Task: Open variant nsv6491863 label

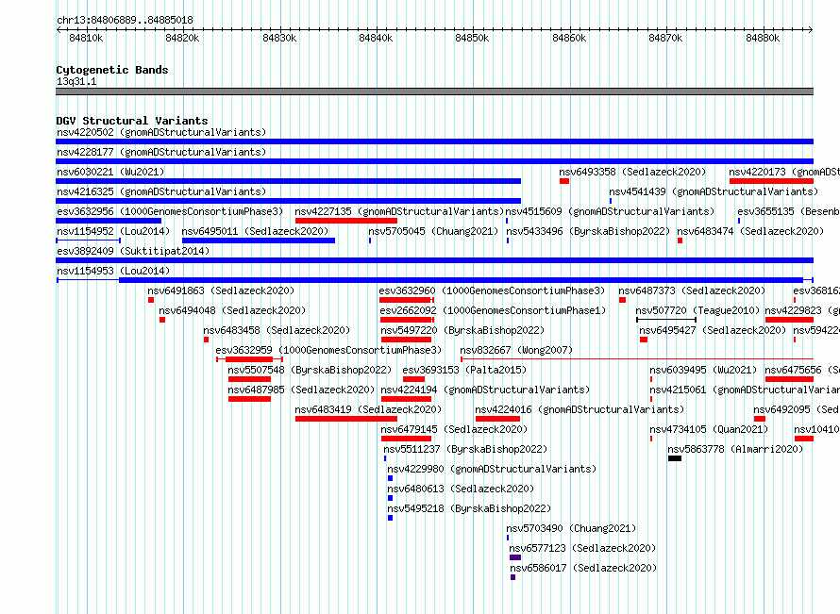Action: [221, 290]
